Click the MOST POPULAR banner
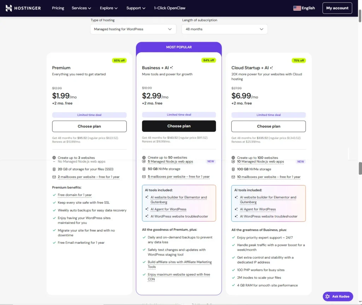362x305 pixels. tap(179, 47)
